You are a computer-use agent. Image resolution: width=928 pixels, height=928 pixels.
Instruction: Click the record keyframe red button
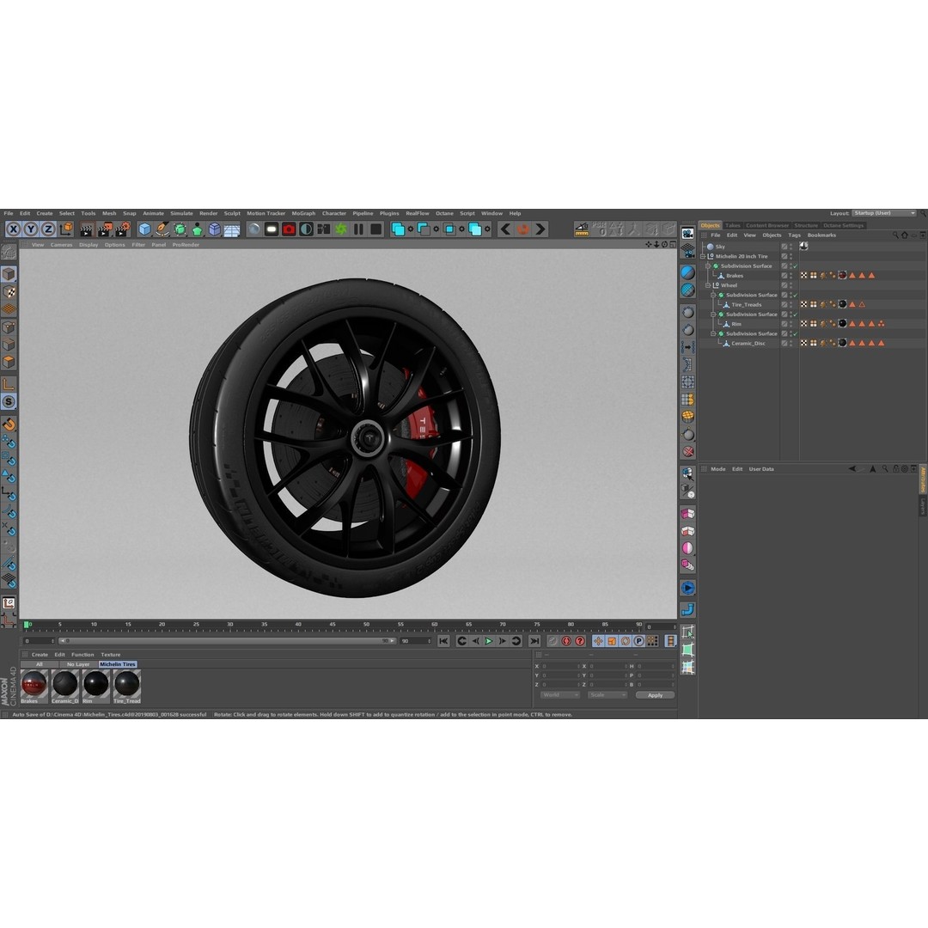[x=566, y=641]
